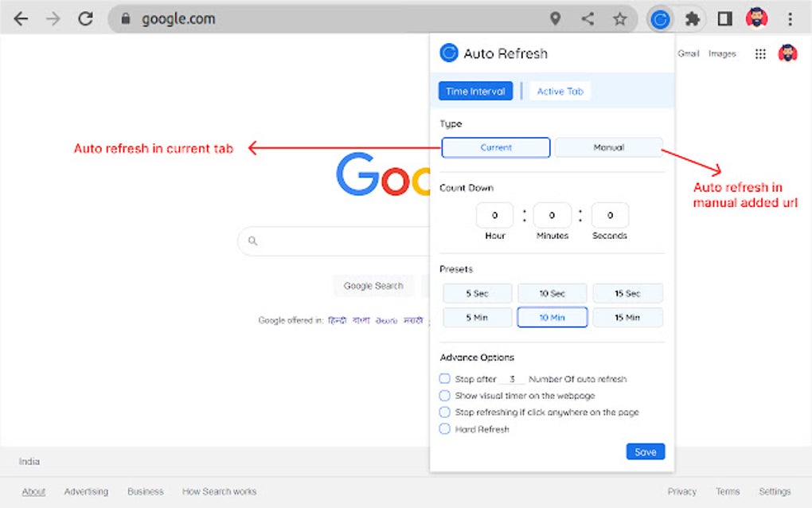The height and width of the screenshot is (508, 812).
Task: Click the Minutes countdown field
Action: click(552, 215)
